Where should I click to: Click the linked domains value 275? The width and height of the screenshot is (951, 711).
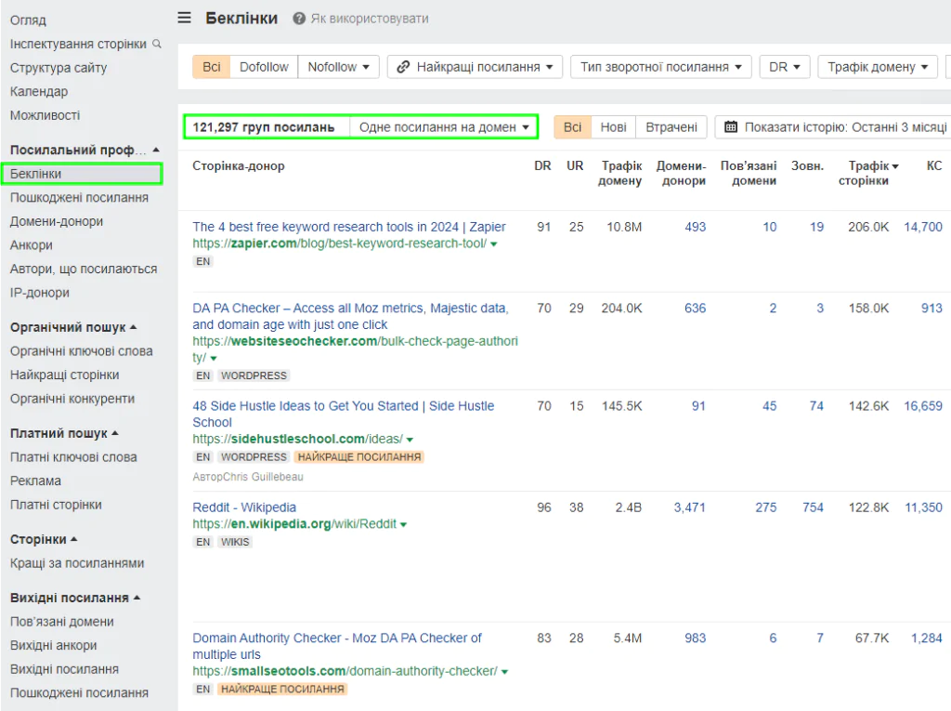[x=766, y=507]
